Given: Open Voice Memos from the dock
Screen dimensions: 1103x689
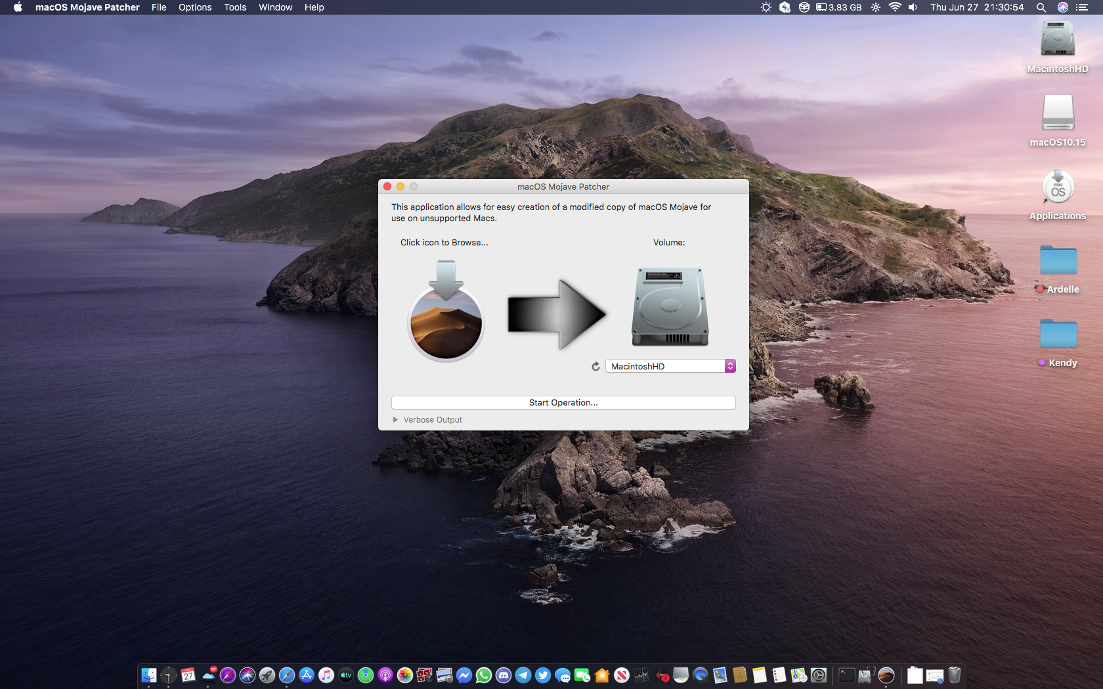Looking at the screenshot, I should (661, 675).
